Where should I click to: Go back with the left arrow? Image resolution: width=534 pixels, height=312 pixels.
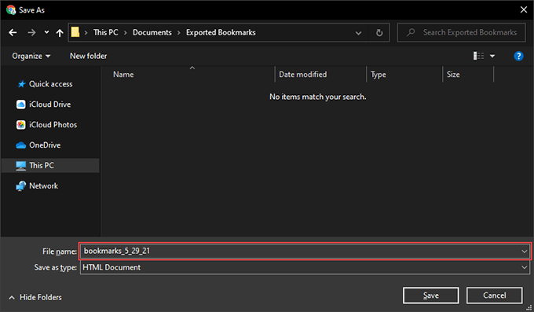(13, 32)
